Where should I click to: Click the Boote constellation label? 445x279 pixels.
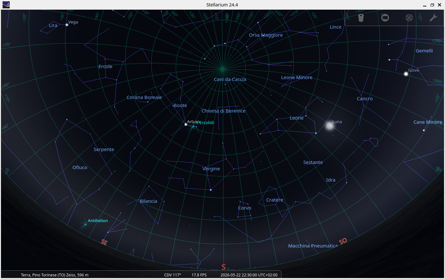coord(180,105)
